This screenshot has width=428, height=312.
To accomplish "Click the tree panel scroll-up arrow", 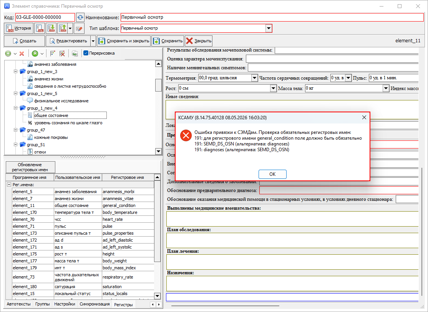I will (158, 63).
